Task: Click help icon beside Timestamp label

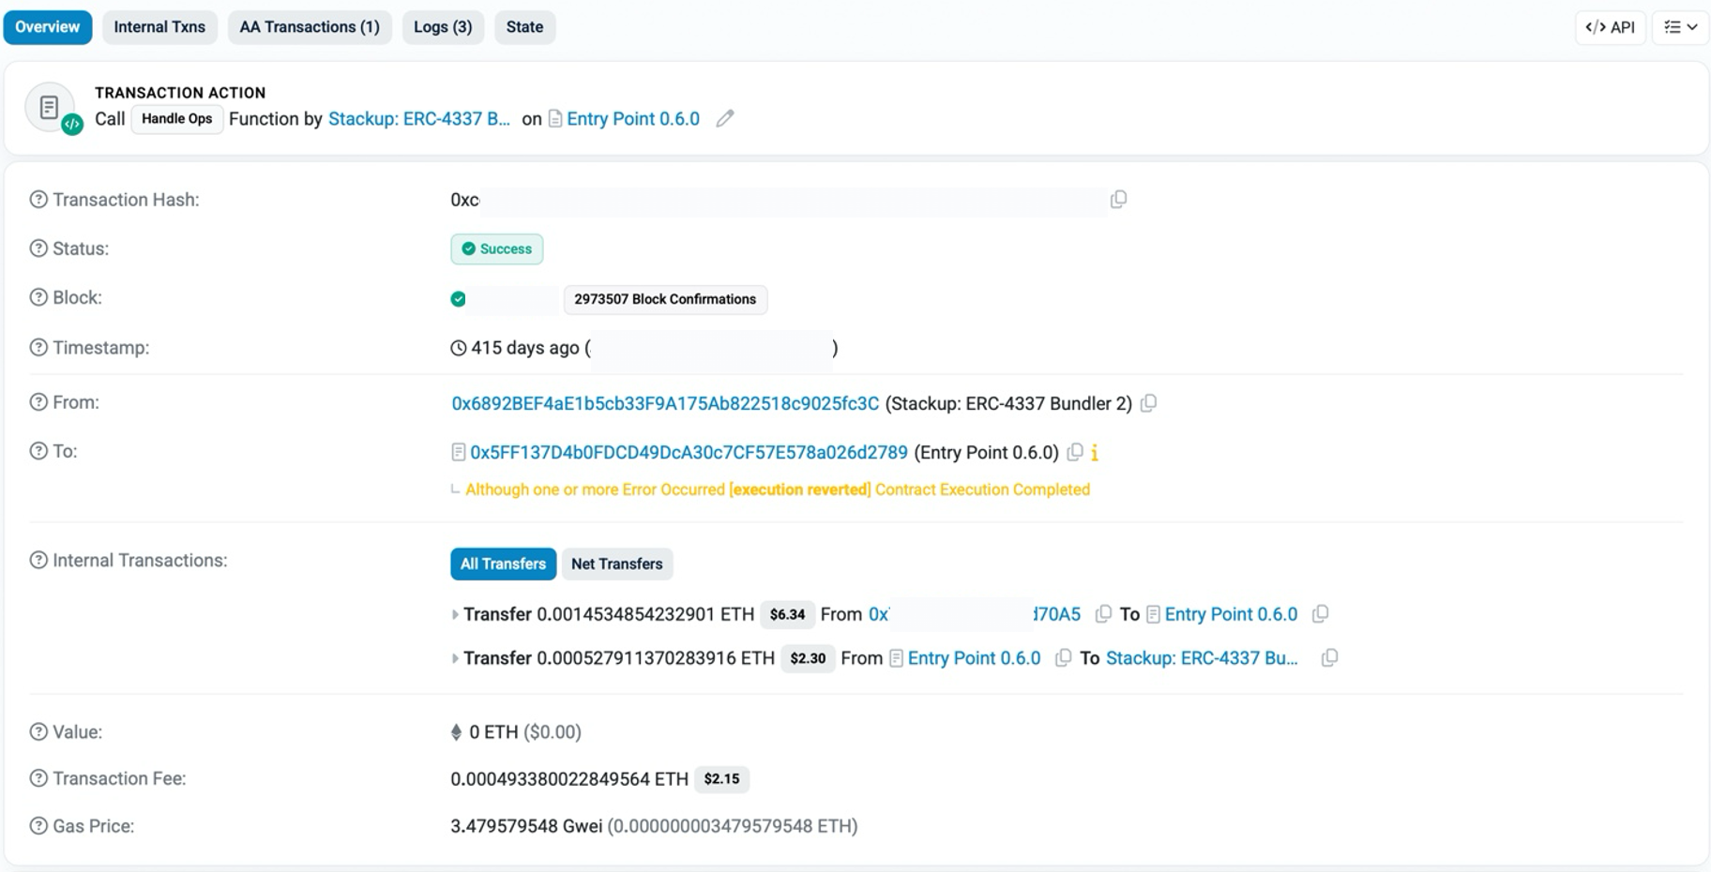Action: [38, 348]
